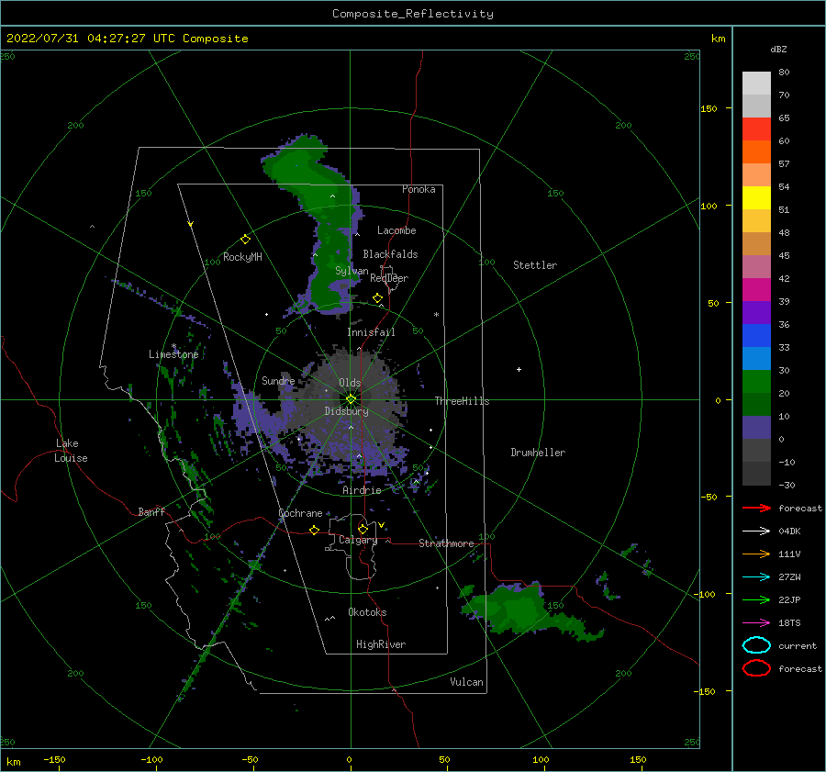Click the green storm echo southeast of Strathmore
826x772 pixels.
(519, 609)
